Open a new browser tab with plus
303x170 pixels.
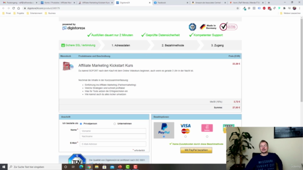coord(269,3)
